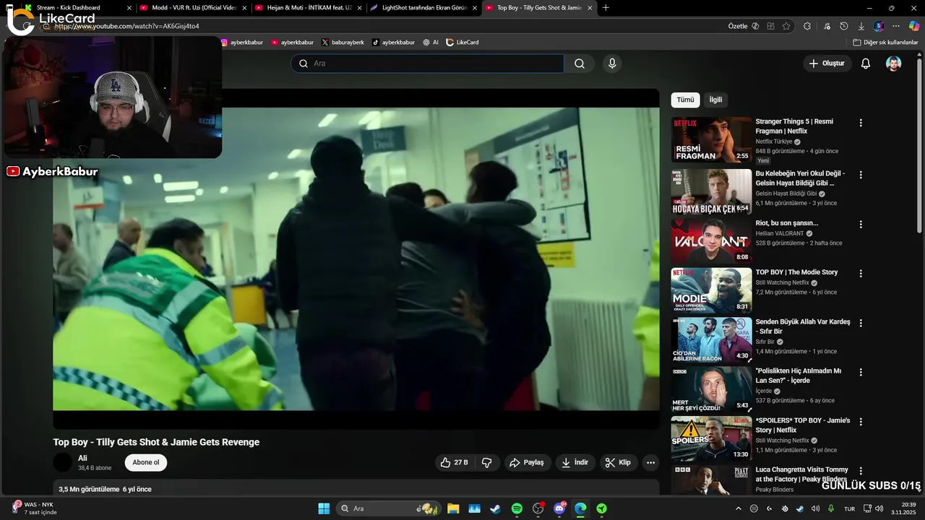Click in the YouTube Ara search field
The height and width of the screenshot is (520, 925).
[427, 64]
